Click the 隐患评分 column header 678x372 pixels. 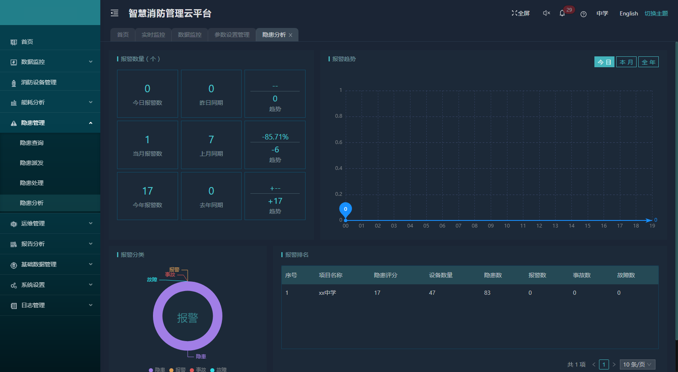[386, 275]
